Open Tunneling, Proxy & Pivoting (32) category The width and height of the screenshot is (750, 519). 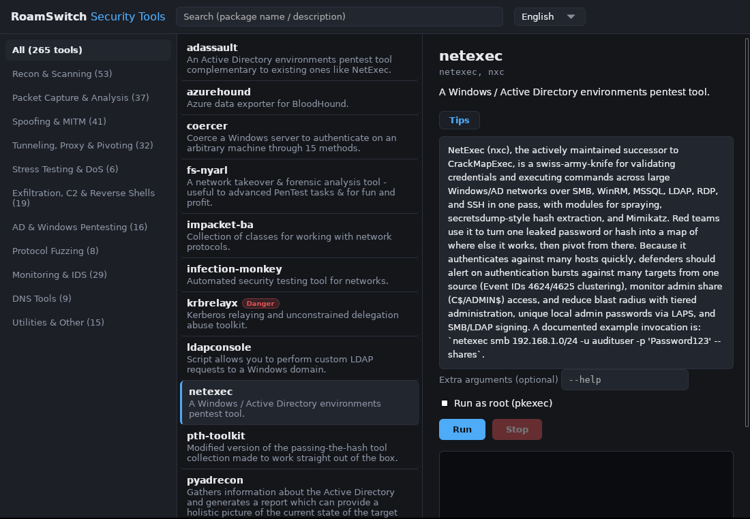89,146
